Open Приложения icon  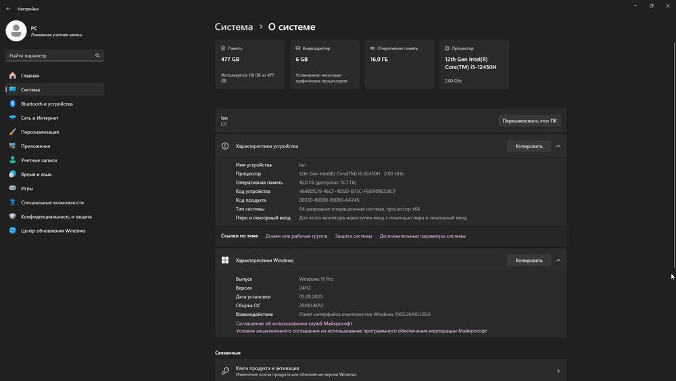[x=12, y=146]
